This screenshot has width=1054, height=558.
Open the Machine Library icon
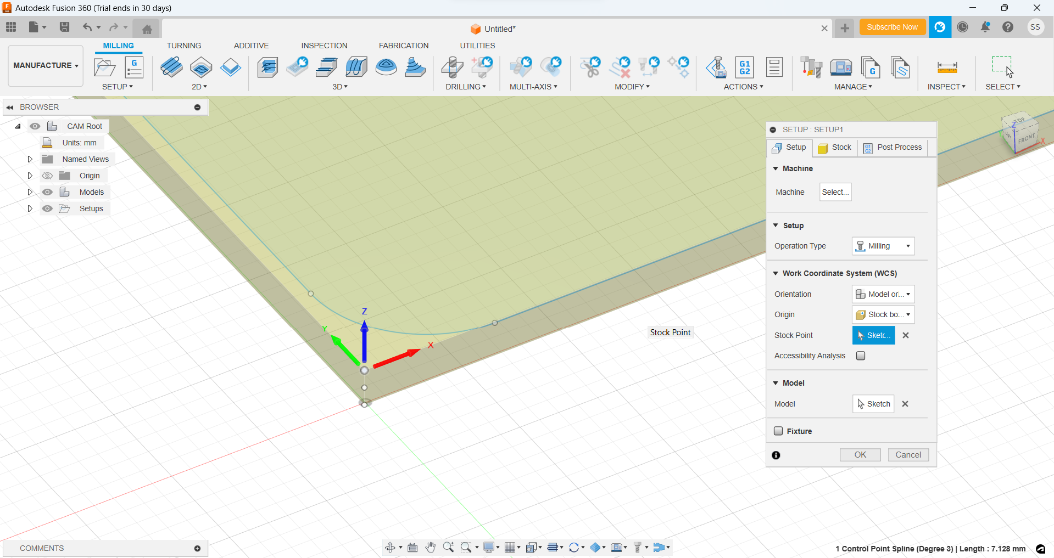840,67
